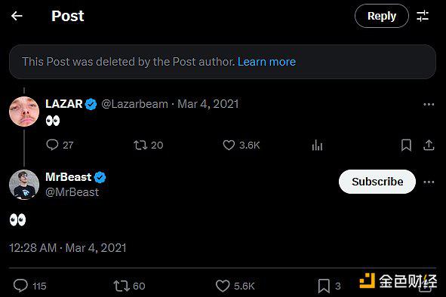This screenshot has height=297, width=446.
Task: Subscribe to MrBeast
Action: coord(377,182)
